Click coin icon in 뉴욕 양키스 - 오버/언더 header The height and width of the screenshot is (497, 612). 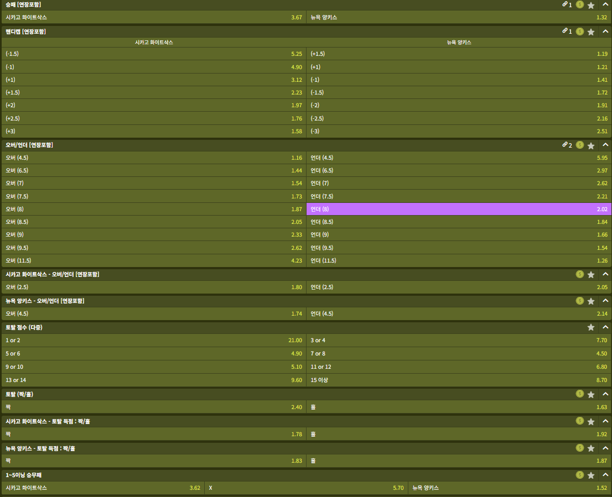click(x=580, y=301)
